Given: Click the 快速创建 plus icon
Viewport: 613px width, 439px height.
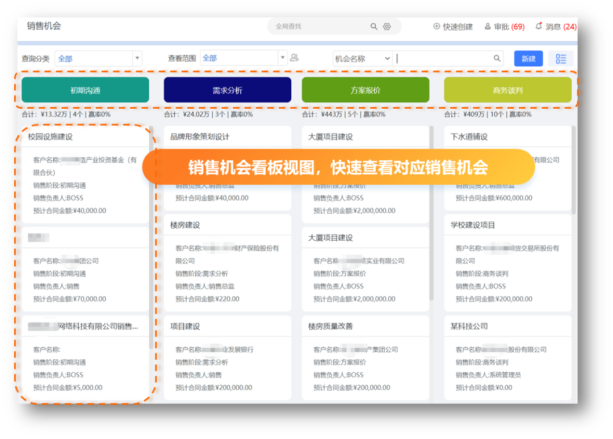Looking at the screenshot, I should (436, 27).
